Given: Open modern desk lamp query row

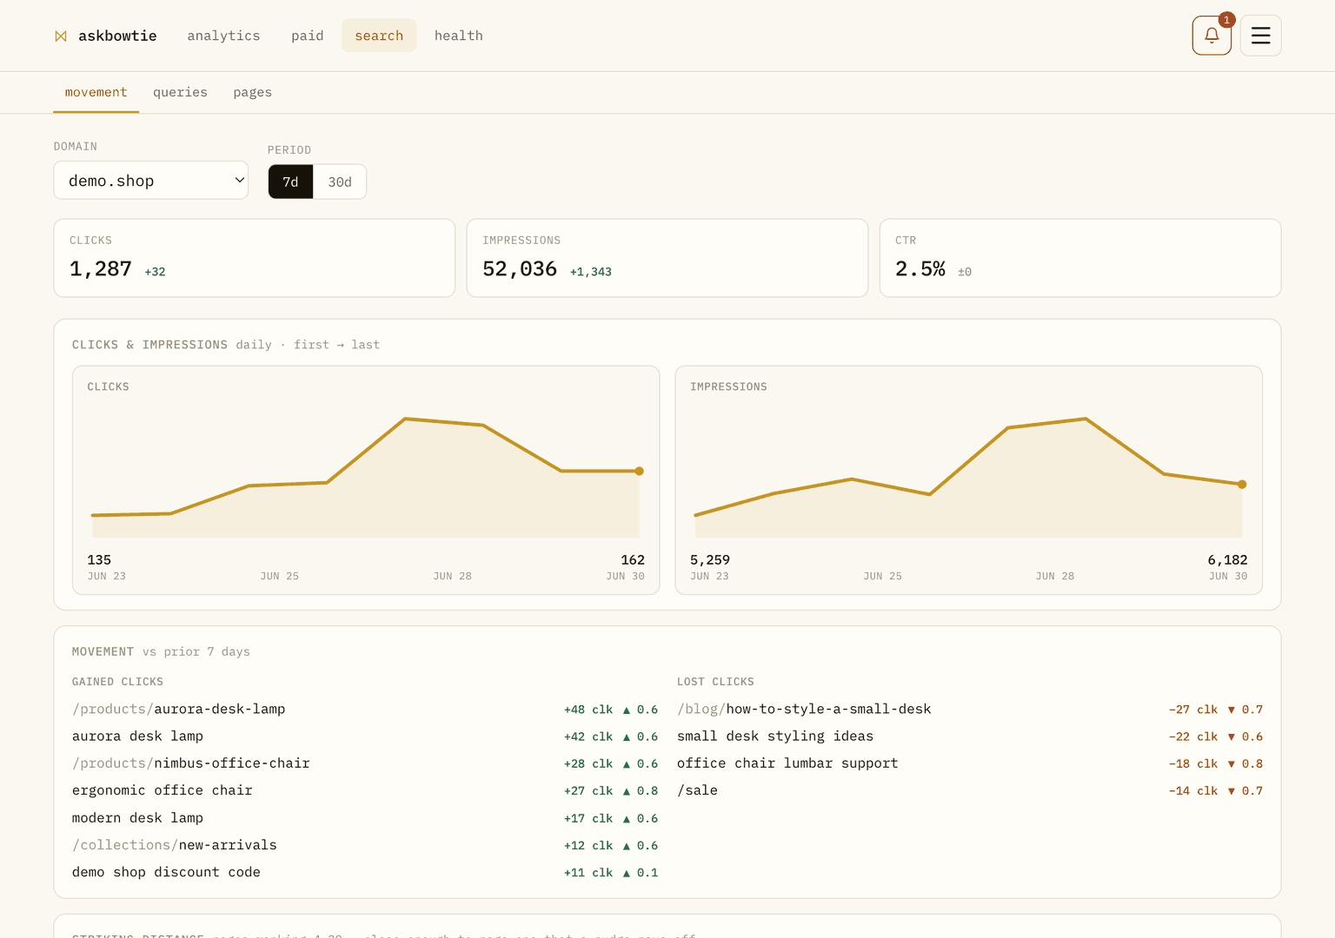Looking at the screenshot, I should click(365, 818).
